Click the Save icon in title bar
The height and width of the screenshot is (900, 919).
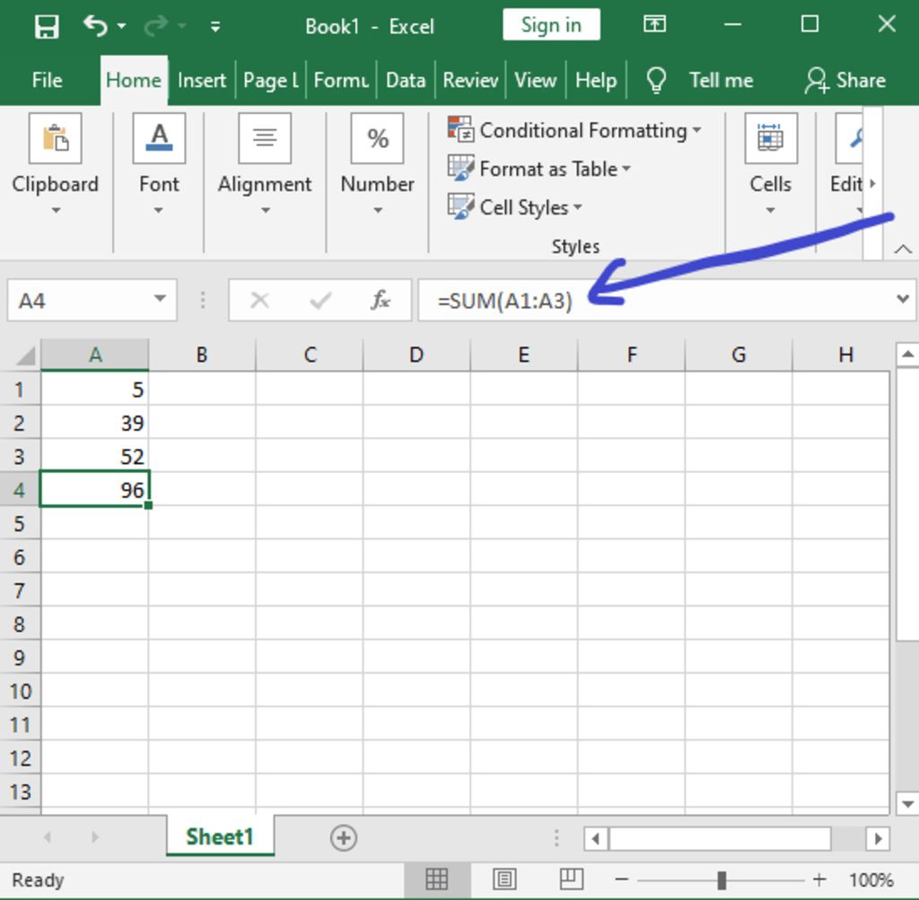tap(47, 26)
